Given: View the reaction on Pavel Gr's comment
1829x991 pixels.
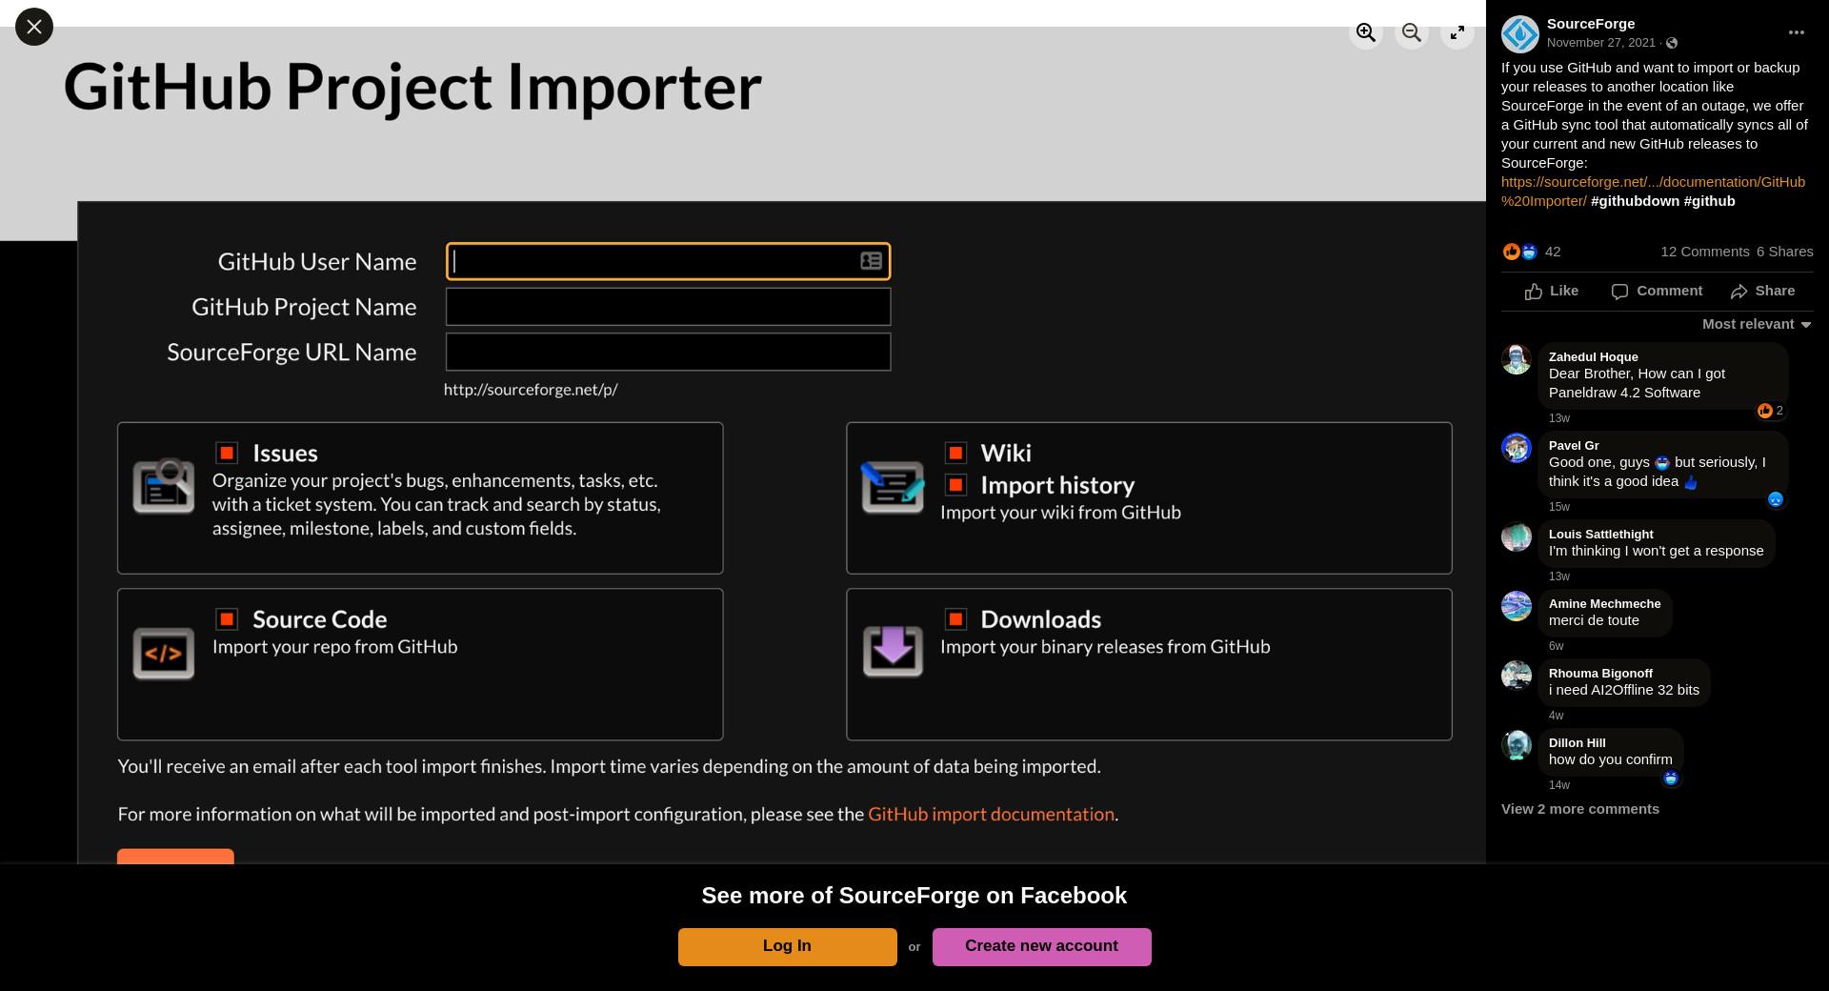Looking at the screenshot, I should tap(1776, 499).
